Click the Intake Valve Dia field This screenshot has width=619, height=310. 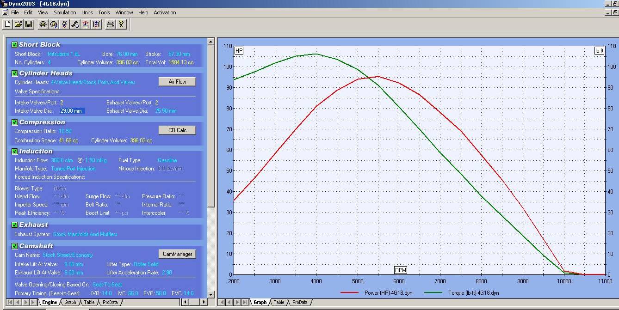[72, 111]
